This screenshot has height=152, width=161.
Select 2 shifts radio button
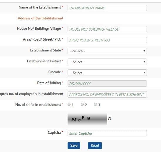click(x=82, y=104)
